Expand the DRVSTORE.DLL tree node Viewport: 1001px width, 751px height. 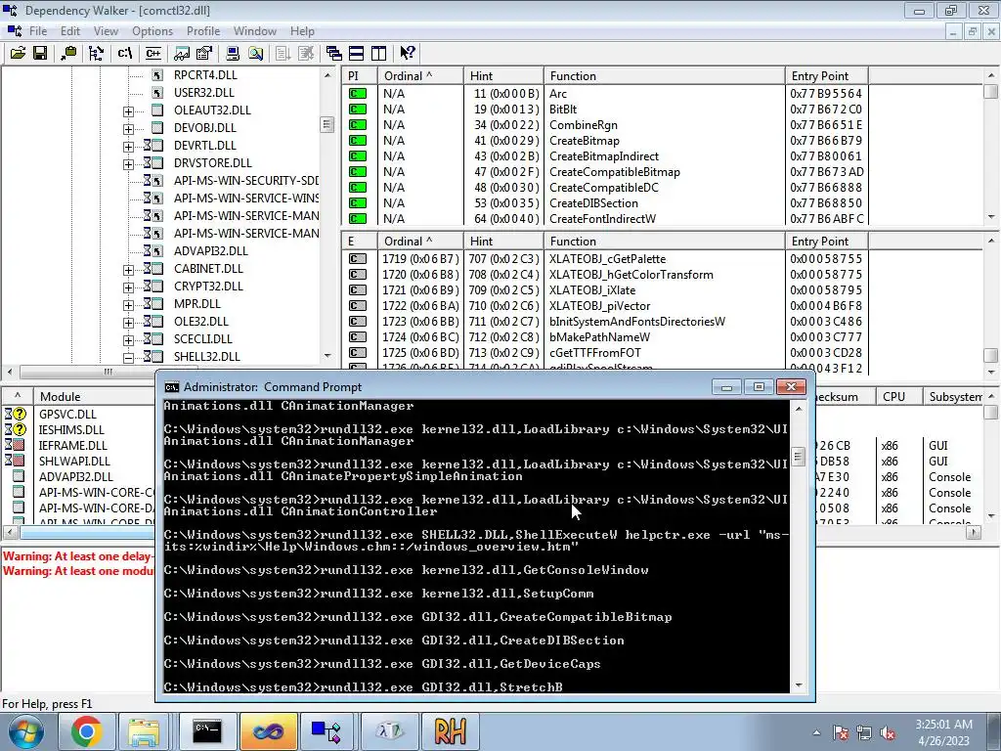point(128,163)
